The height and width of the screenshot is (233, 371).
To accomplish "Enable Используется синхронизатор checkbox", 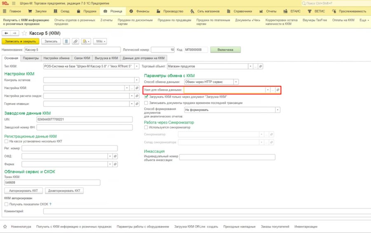I will tap(146, 127).
